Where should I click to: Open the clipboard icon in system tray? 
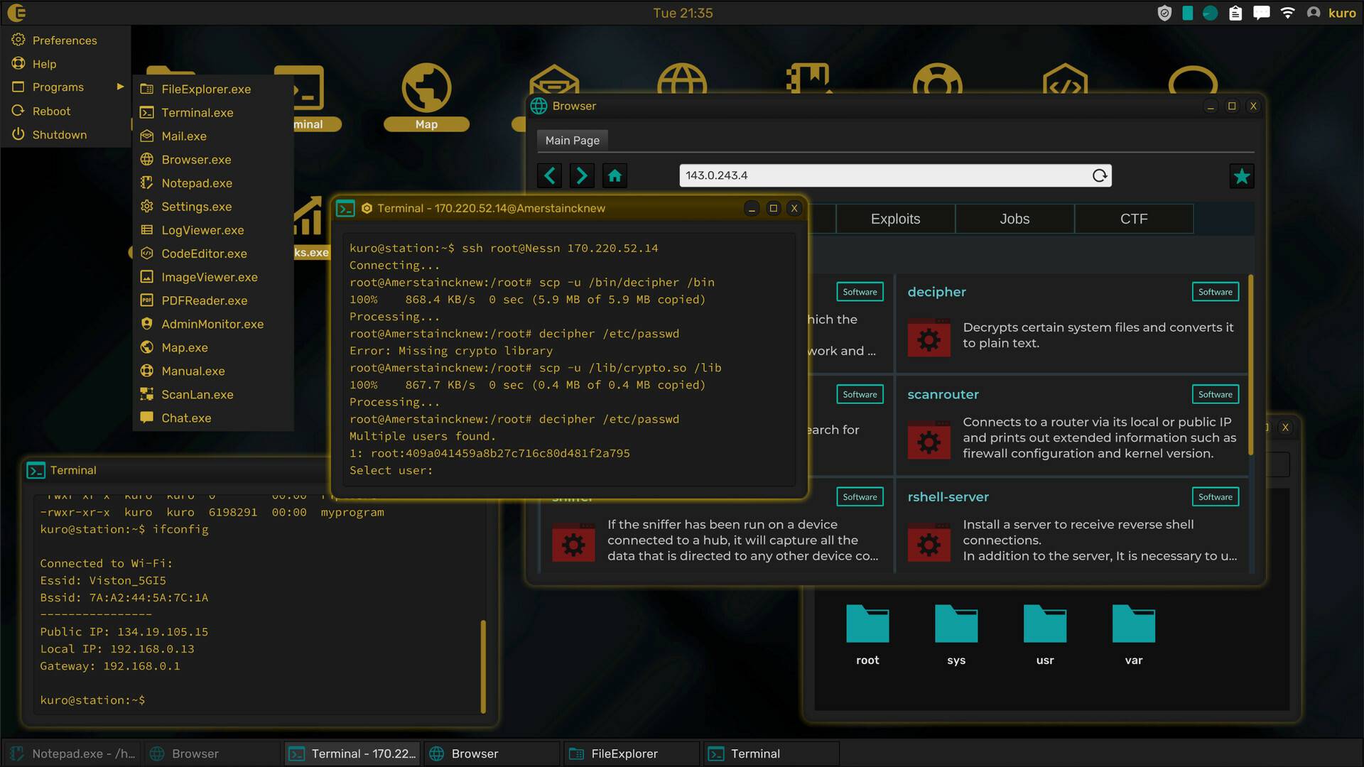point(1235,13)
